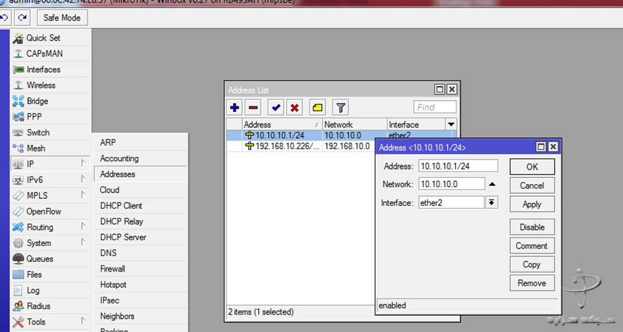The width and height of the screenshot is (623, 332).
Task: Click Cancel in Address dialog
Action: coord(532,186)
